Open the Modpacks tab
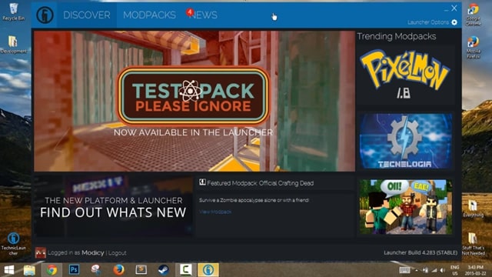The height and width of the screenshot is (277, 492). [x=149, y=15]
